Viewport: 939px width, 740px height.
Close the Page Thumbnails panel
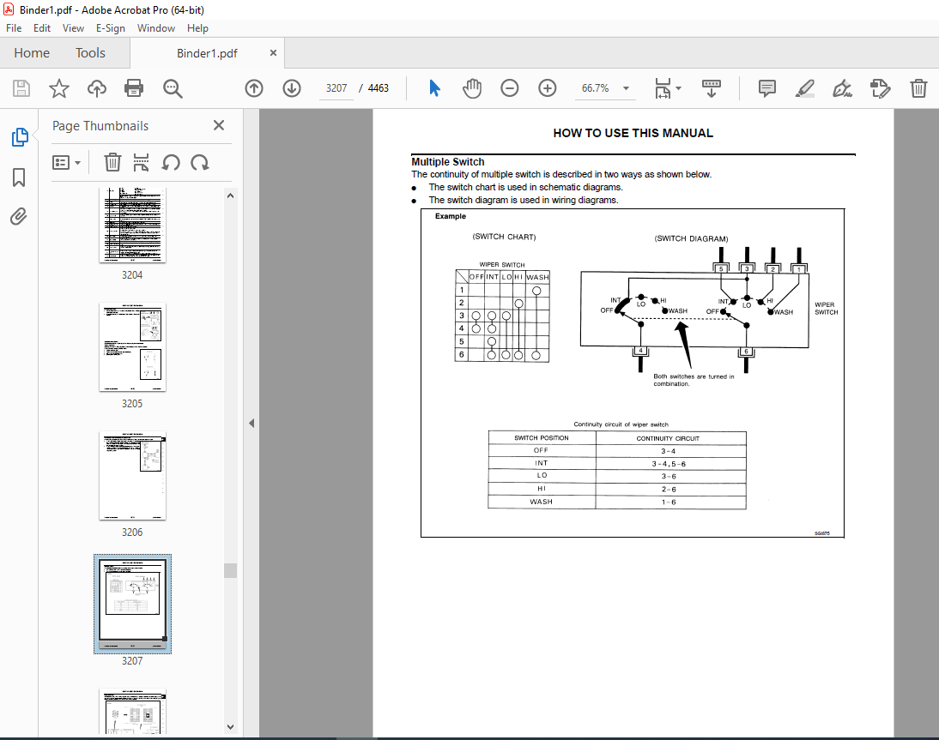(x=219, y=125)
